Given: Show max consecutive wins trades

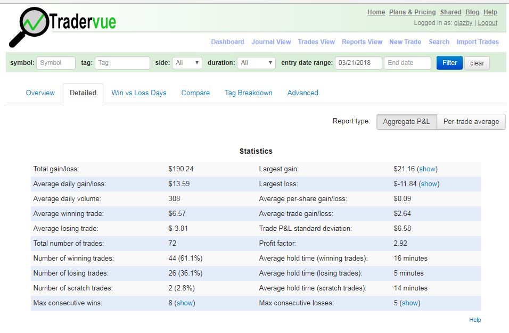Looking at the screenshot, I should pyautogui.click(x=185, y=303).
